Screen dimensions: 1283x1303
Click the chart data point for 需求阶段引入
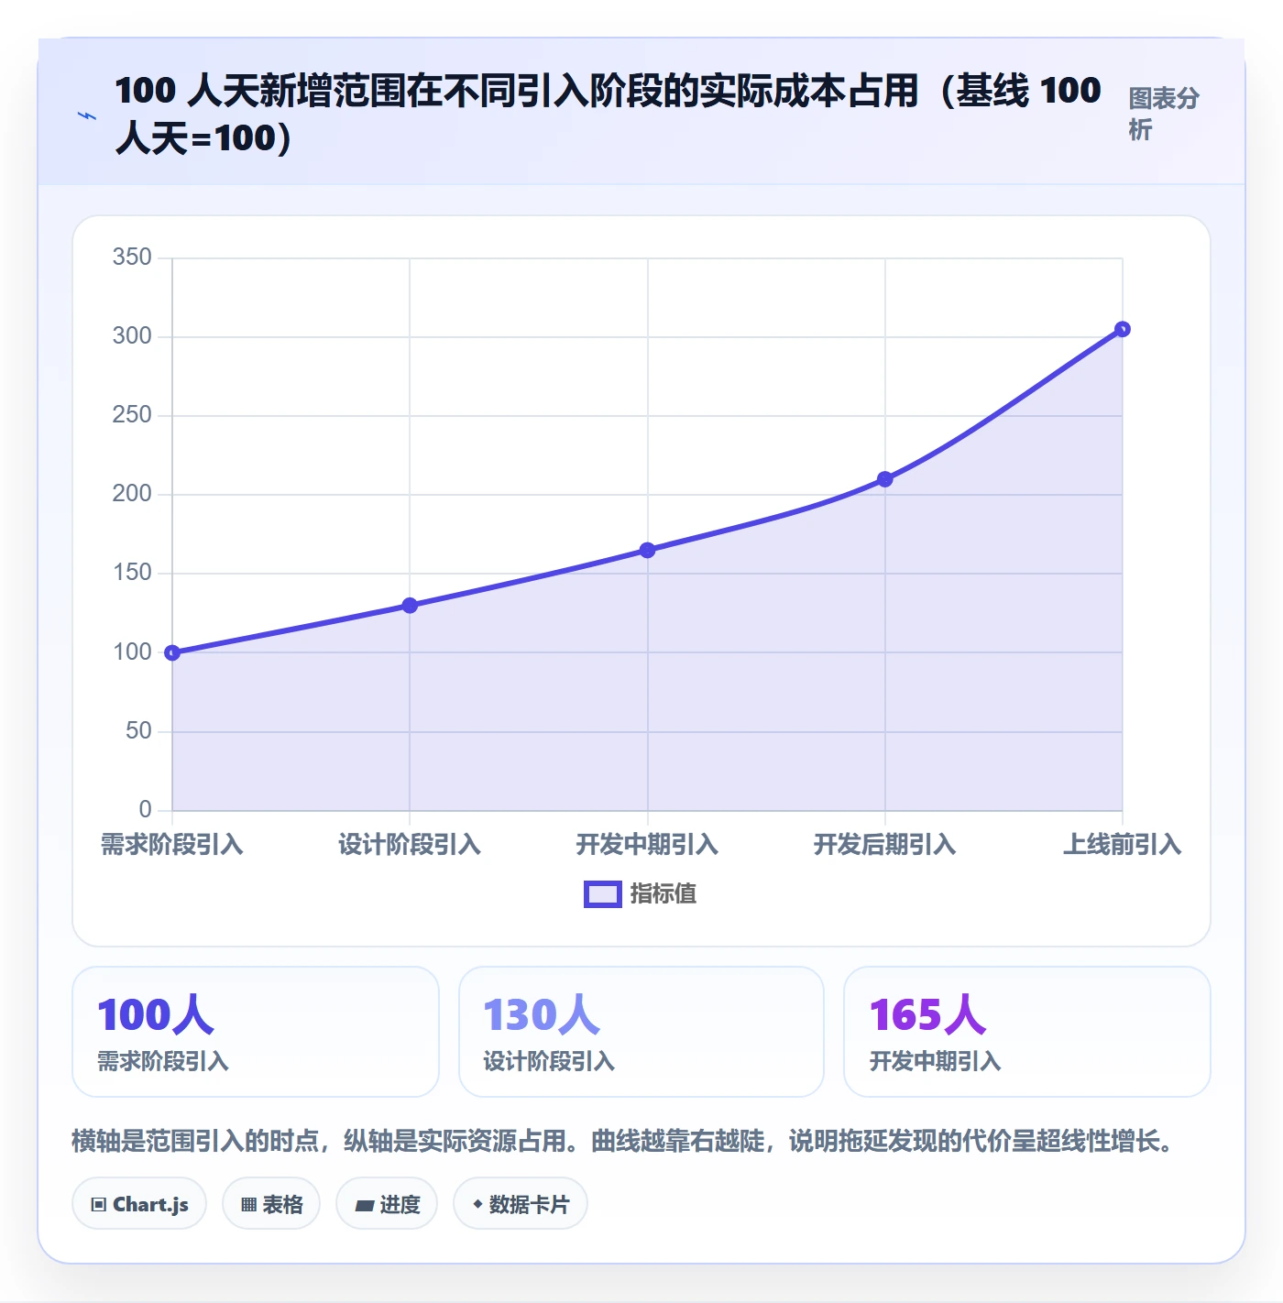[172, 652]
